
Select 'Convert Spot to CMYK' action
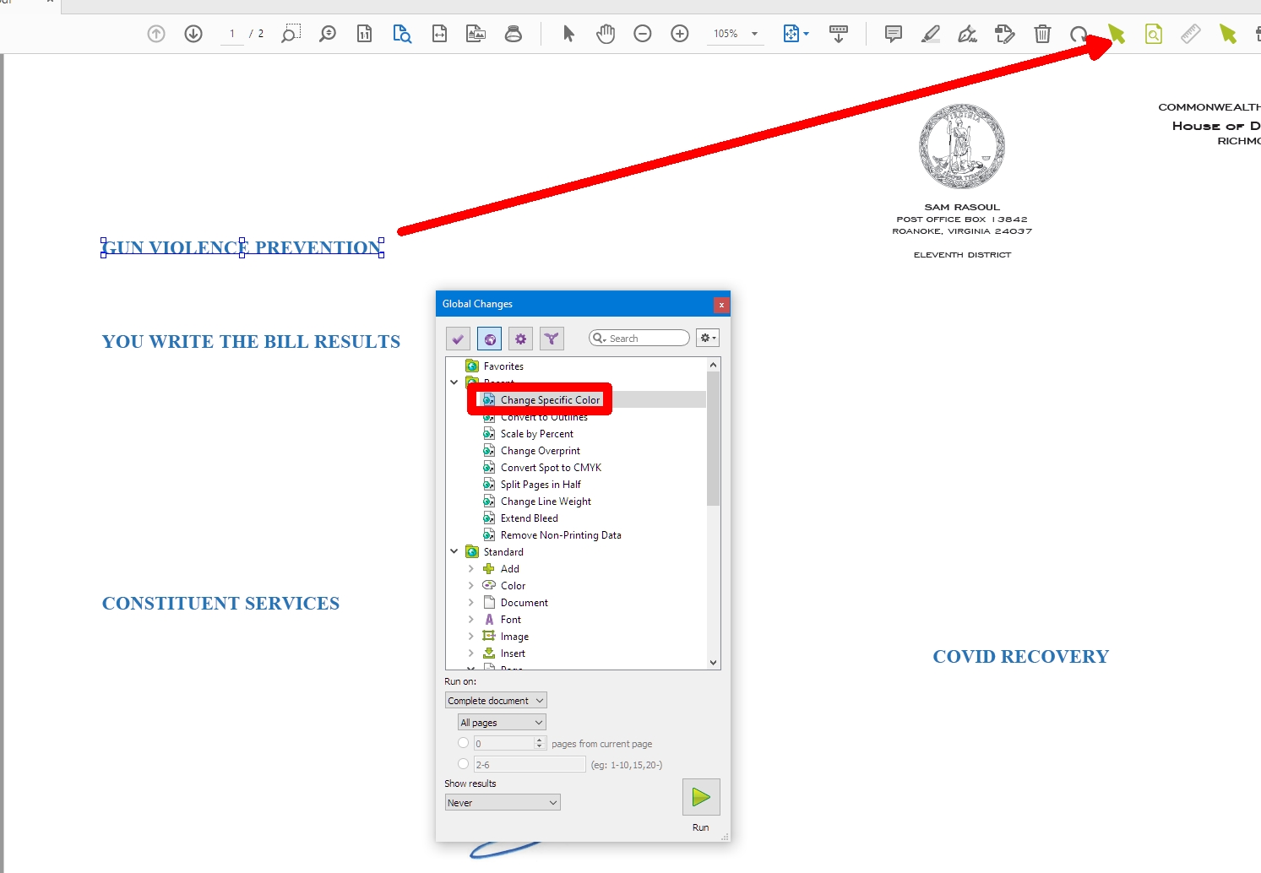coord(551,468)
